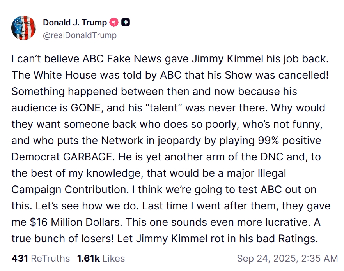View the 431 ReTruths count
This screenshot has width=344, height=271.
tap(20, 259)
